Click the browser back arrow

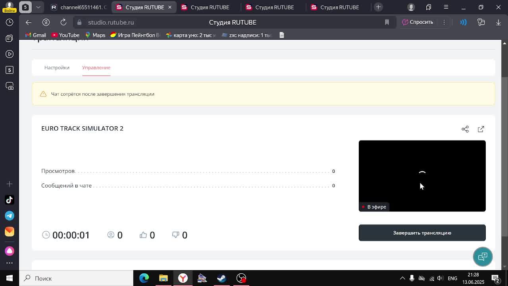(x=28, y=22)
